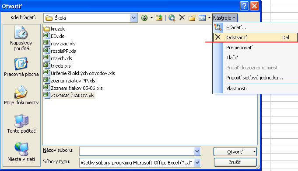Image resolution: width=298 pixels, height=171 pixels.
Task: Click Excel icon beside Zoznam žiakov 05-06.xls
Action: (x=46, y=88)
